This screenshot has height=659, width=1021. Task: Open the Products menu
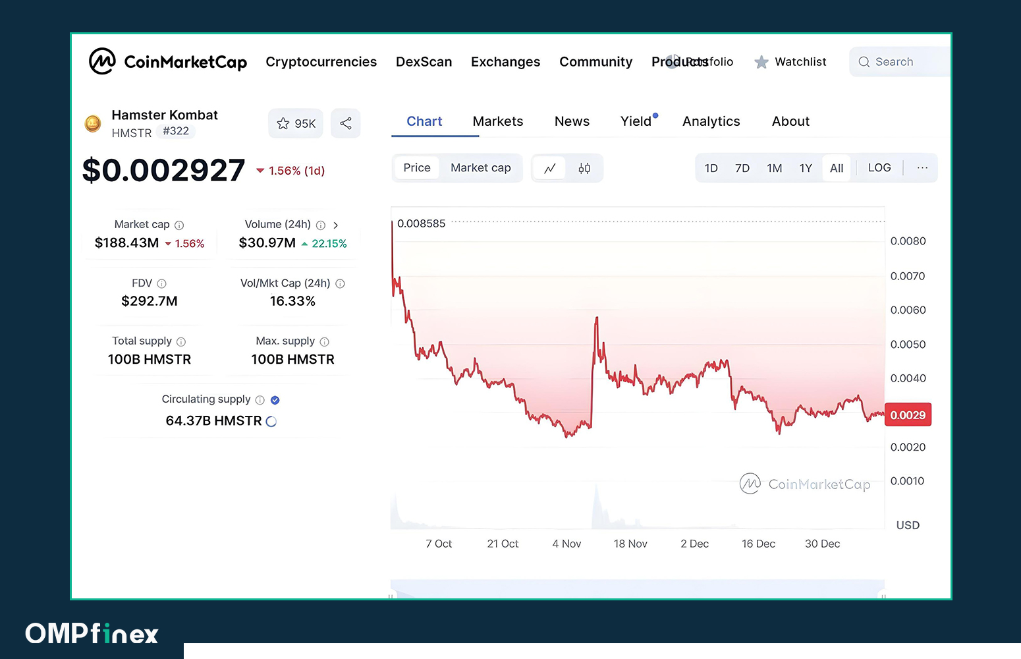tap(680, 62)
